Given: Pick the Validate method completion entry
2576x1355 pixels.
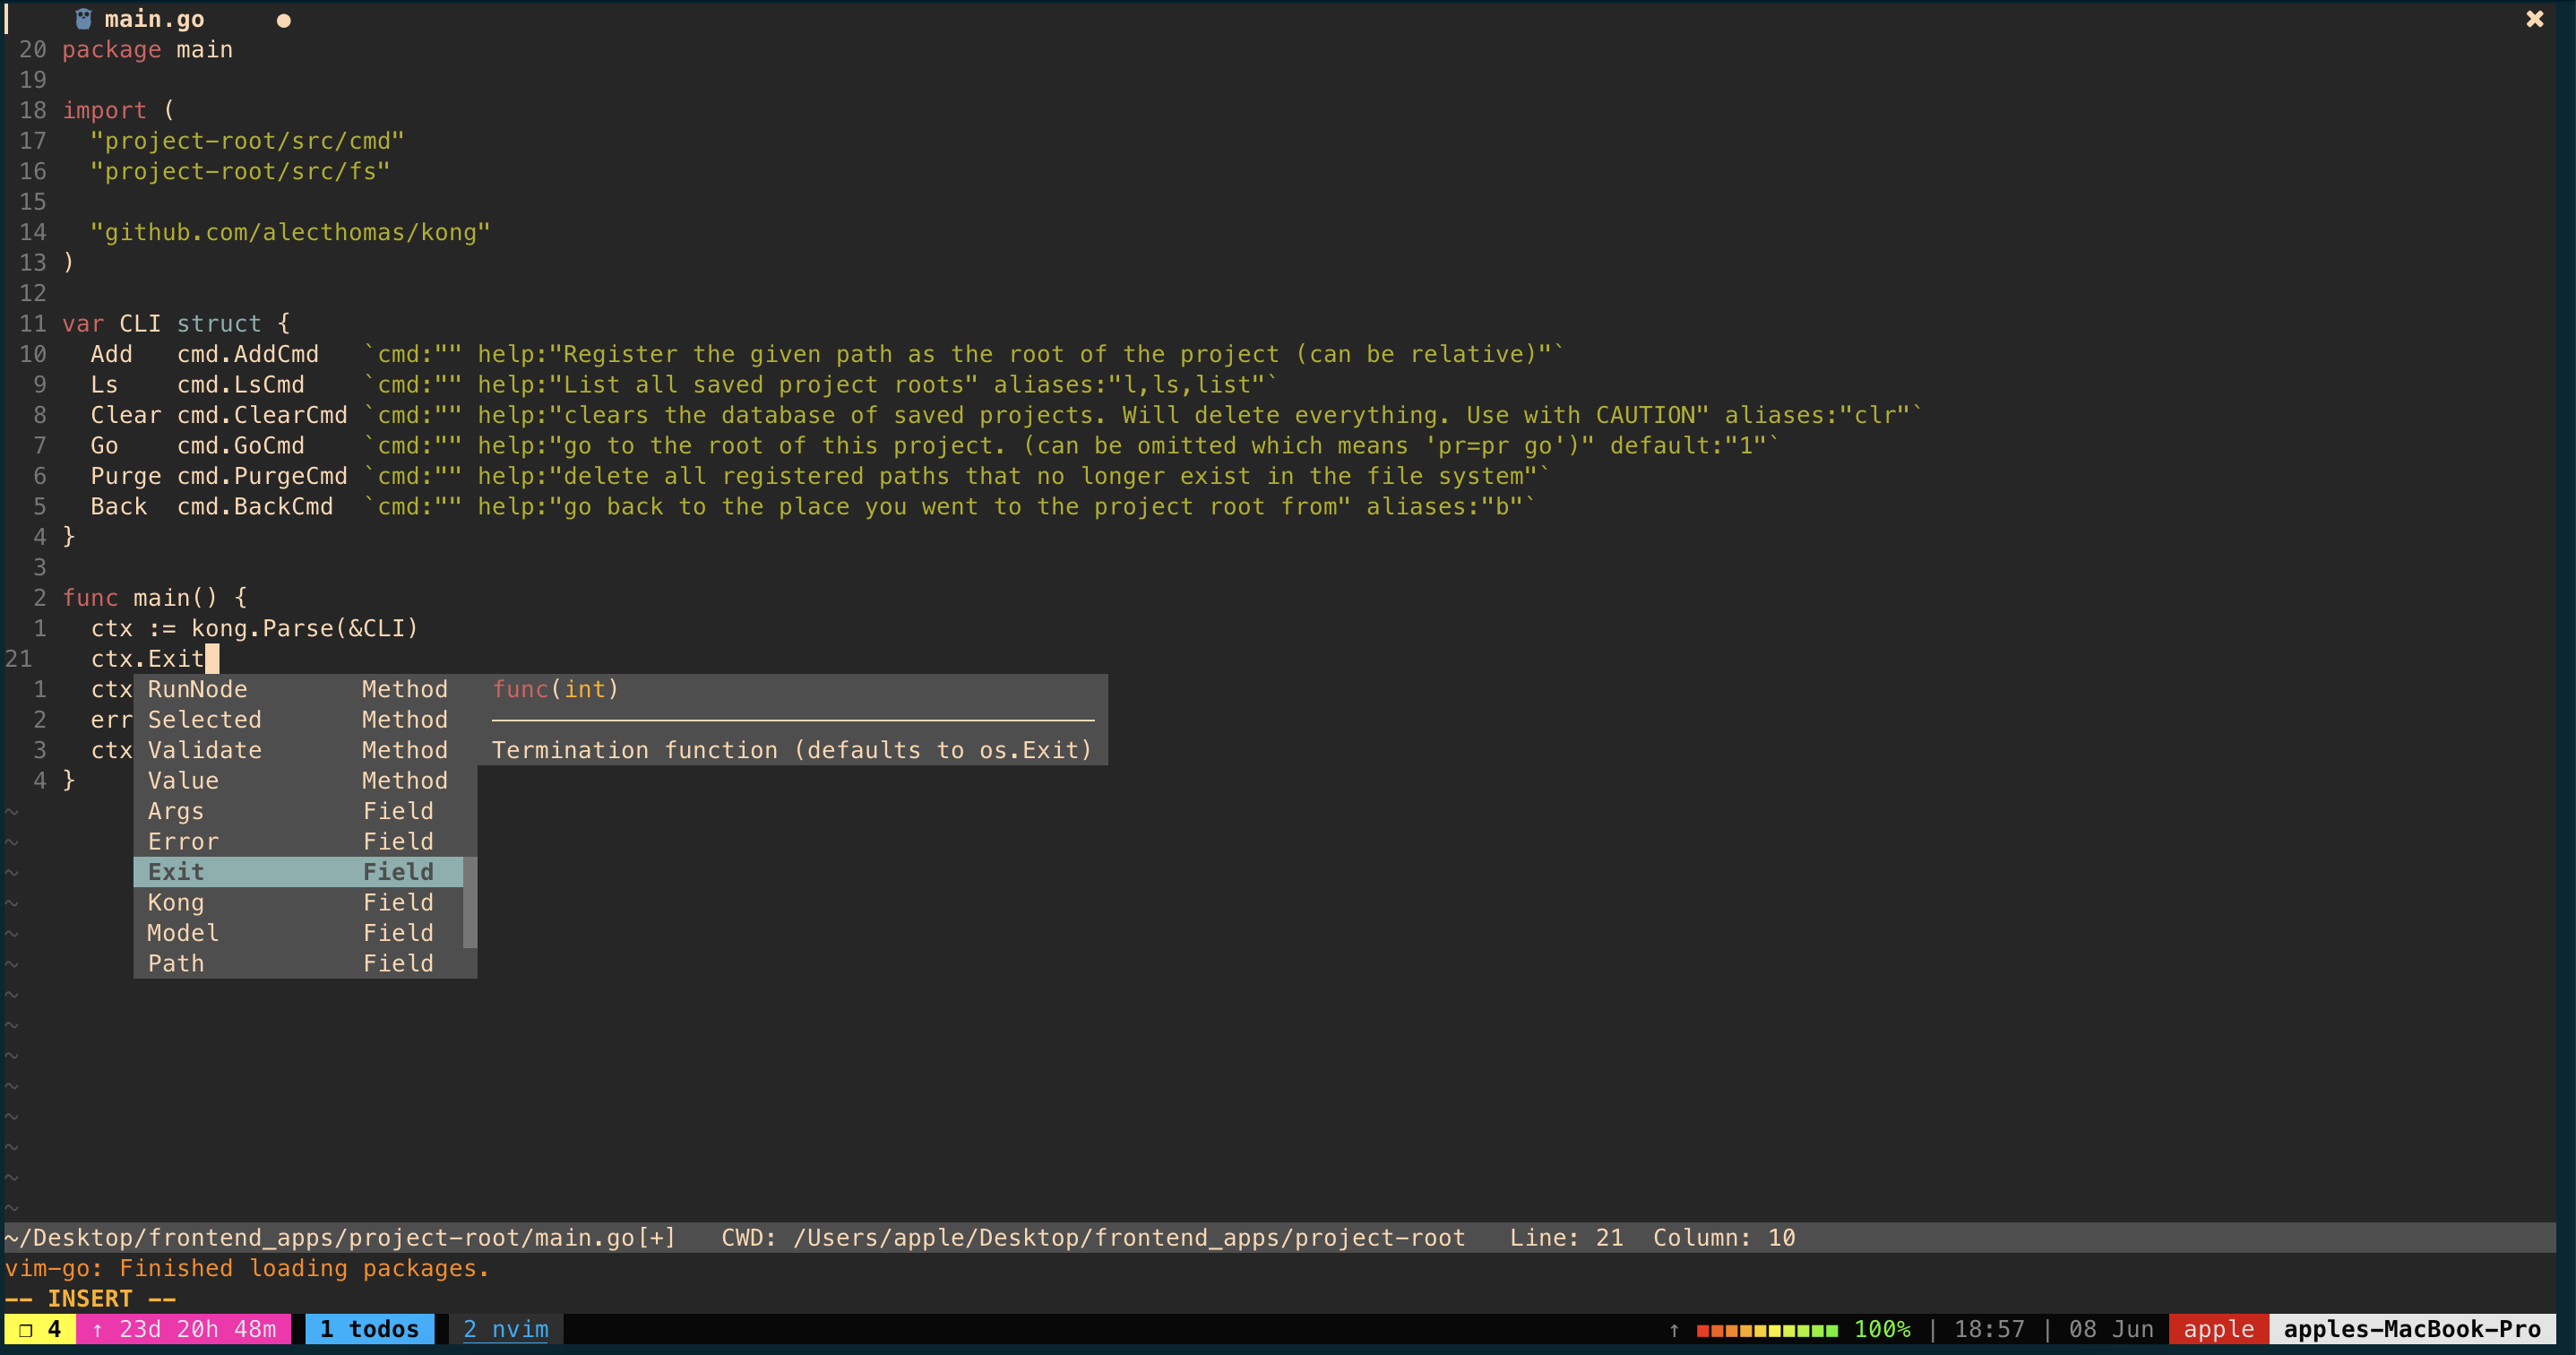Looking at the screenshot, I should 204,750.
